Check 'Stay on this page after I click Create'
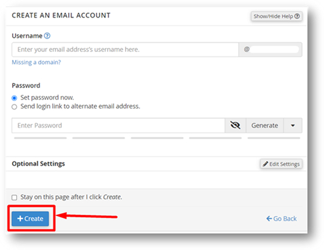 click(14, 198)
